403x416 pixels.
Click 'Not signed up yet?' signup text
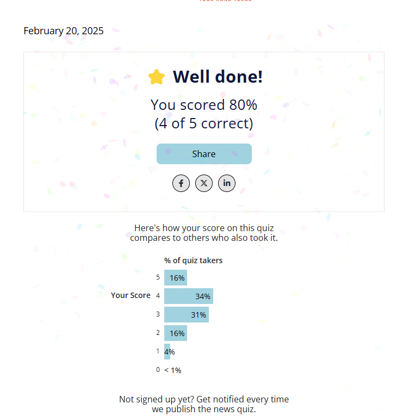204,404
